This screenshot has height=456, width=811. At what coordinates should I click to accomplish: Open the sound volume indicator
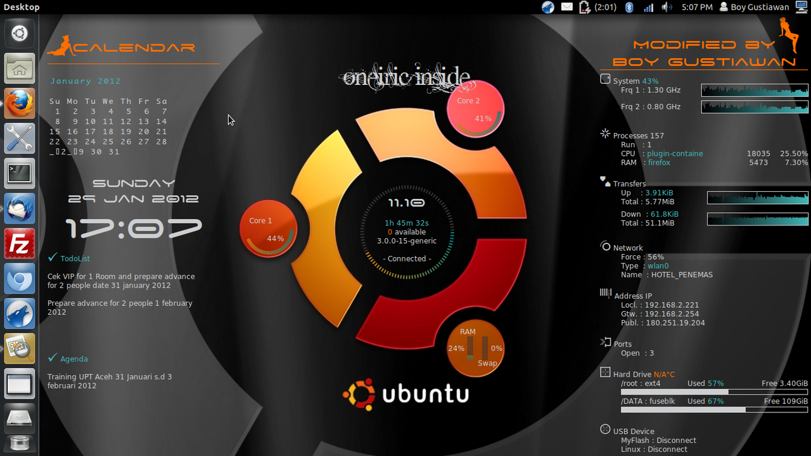click(x=667, y=7)
